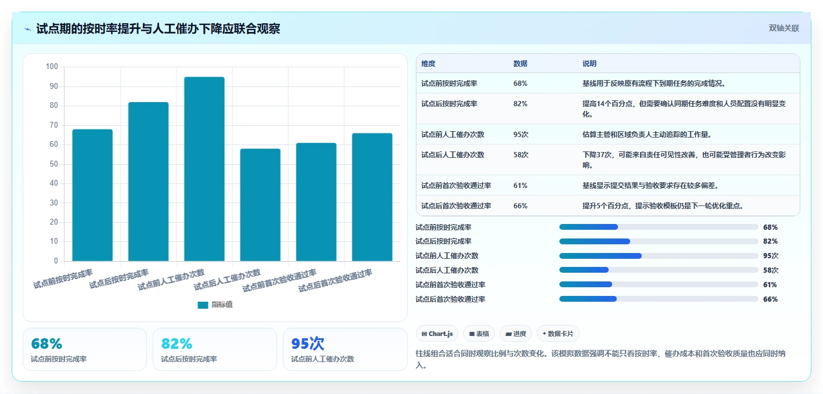Image resolution: width=823 pixels, height=394 pixels.
Task: Click the progress list label 试点前首次验收通过率
Action: [450, 284]
